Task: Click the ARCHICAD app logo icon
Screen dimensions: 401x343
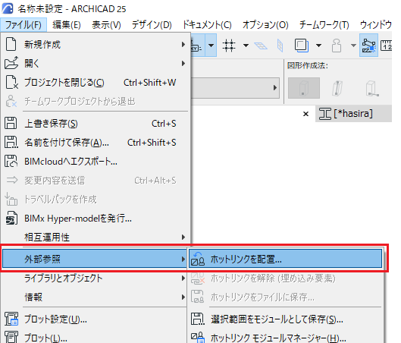Action: pyautogui.click(x=8, y=8)
